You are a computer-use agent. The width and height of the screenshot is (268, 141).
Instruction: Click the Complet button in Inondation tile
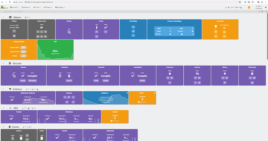point(142,80)
